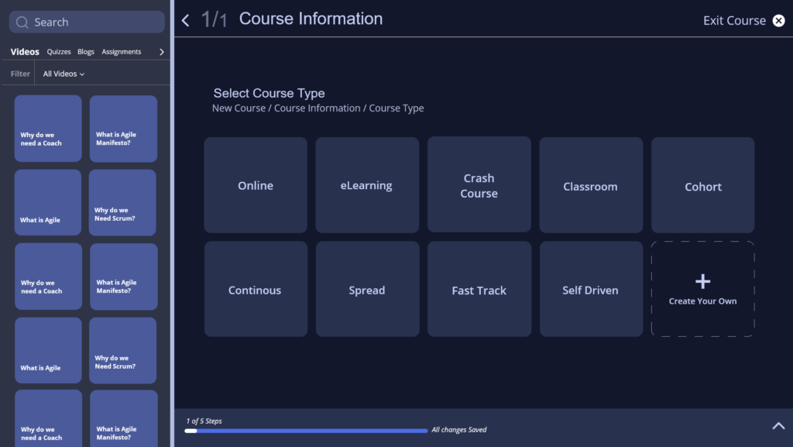Click the Course Information title
This screenshot has width=793, height=447.
[x=311, y=19]
